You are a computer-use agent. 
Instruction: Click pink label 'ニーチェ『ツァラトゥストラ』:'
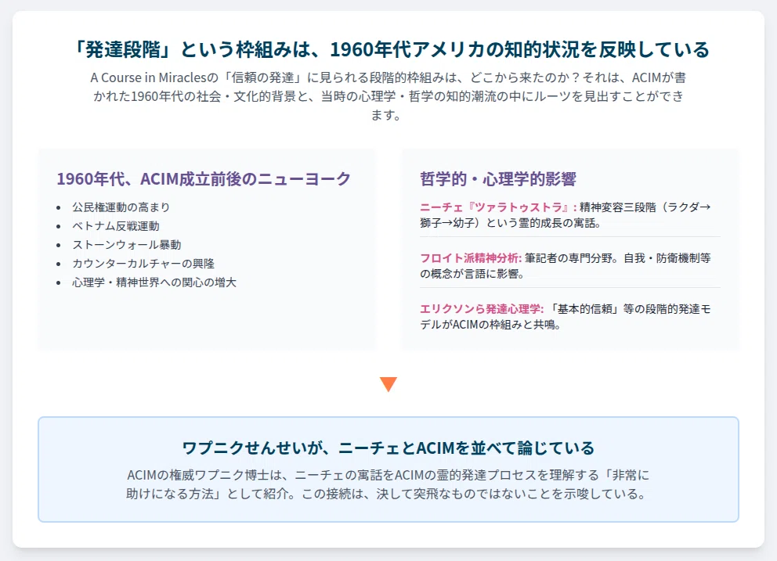pyautogui.click(x=498, y=207)
